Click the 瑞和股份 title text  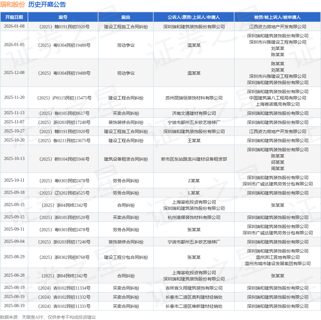coord(13,4)
